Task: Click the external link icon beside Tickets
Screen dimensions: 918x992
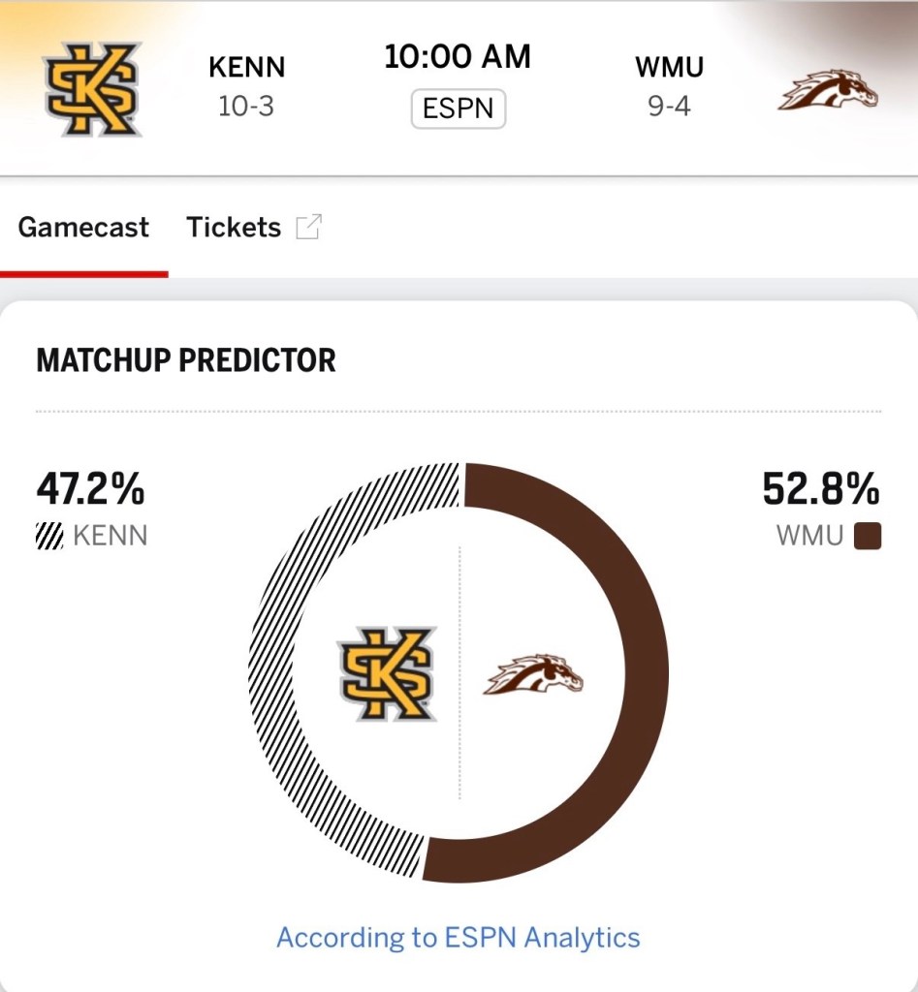Action: tap(308, 228)
